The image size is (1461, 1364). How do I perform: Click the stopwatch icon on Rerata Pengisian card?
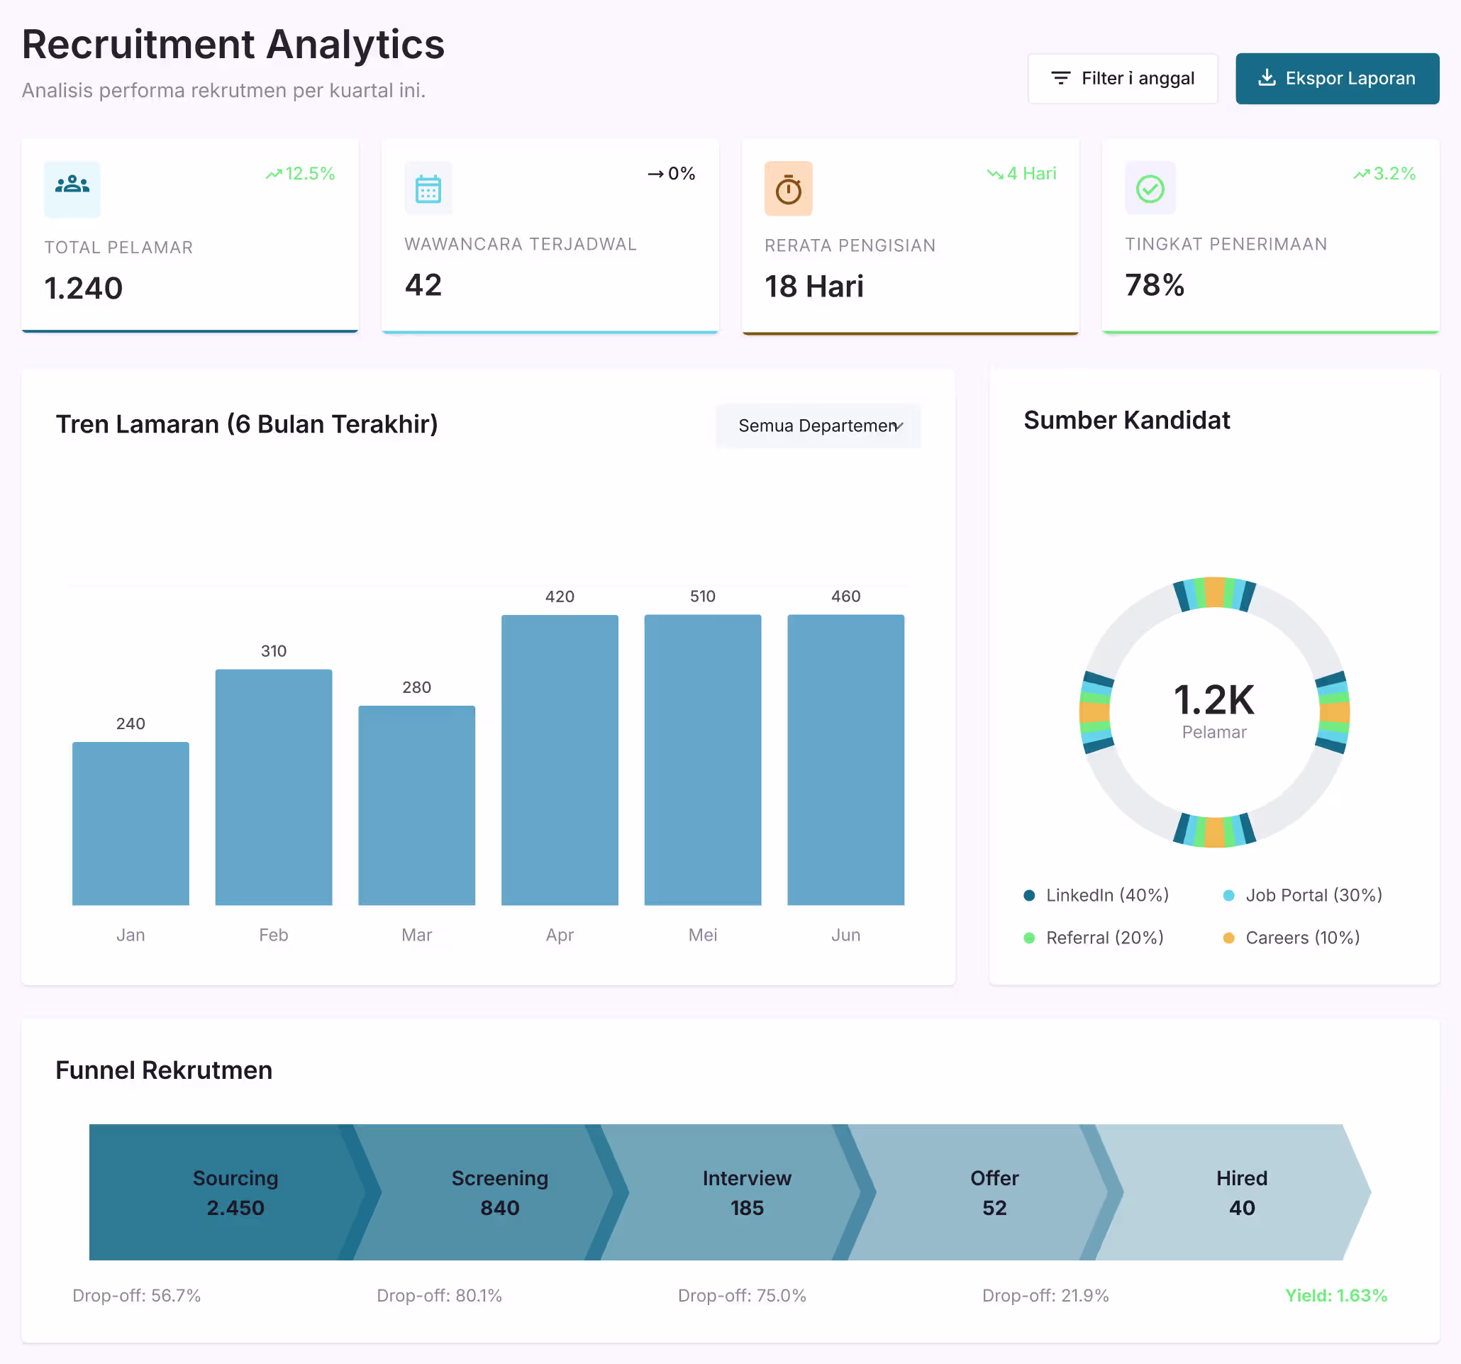pyautogui.click(x=788, y=189)
